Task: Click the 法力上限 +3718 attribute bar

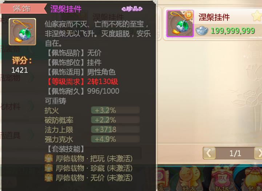Action: coord(115,129)
